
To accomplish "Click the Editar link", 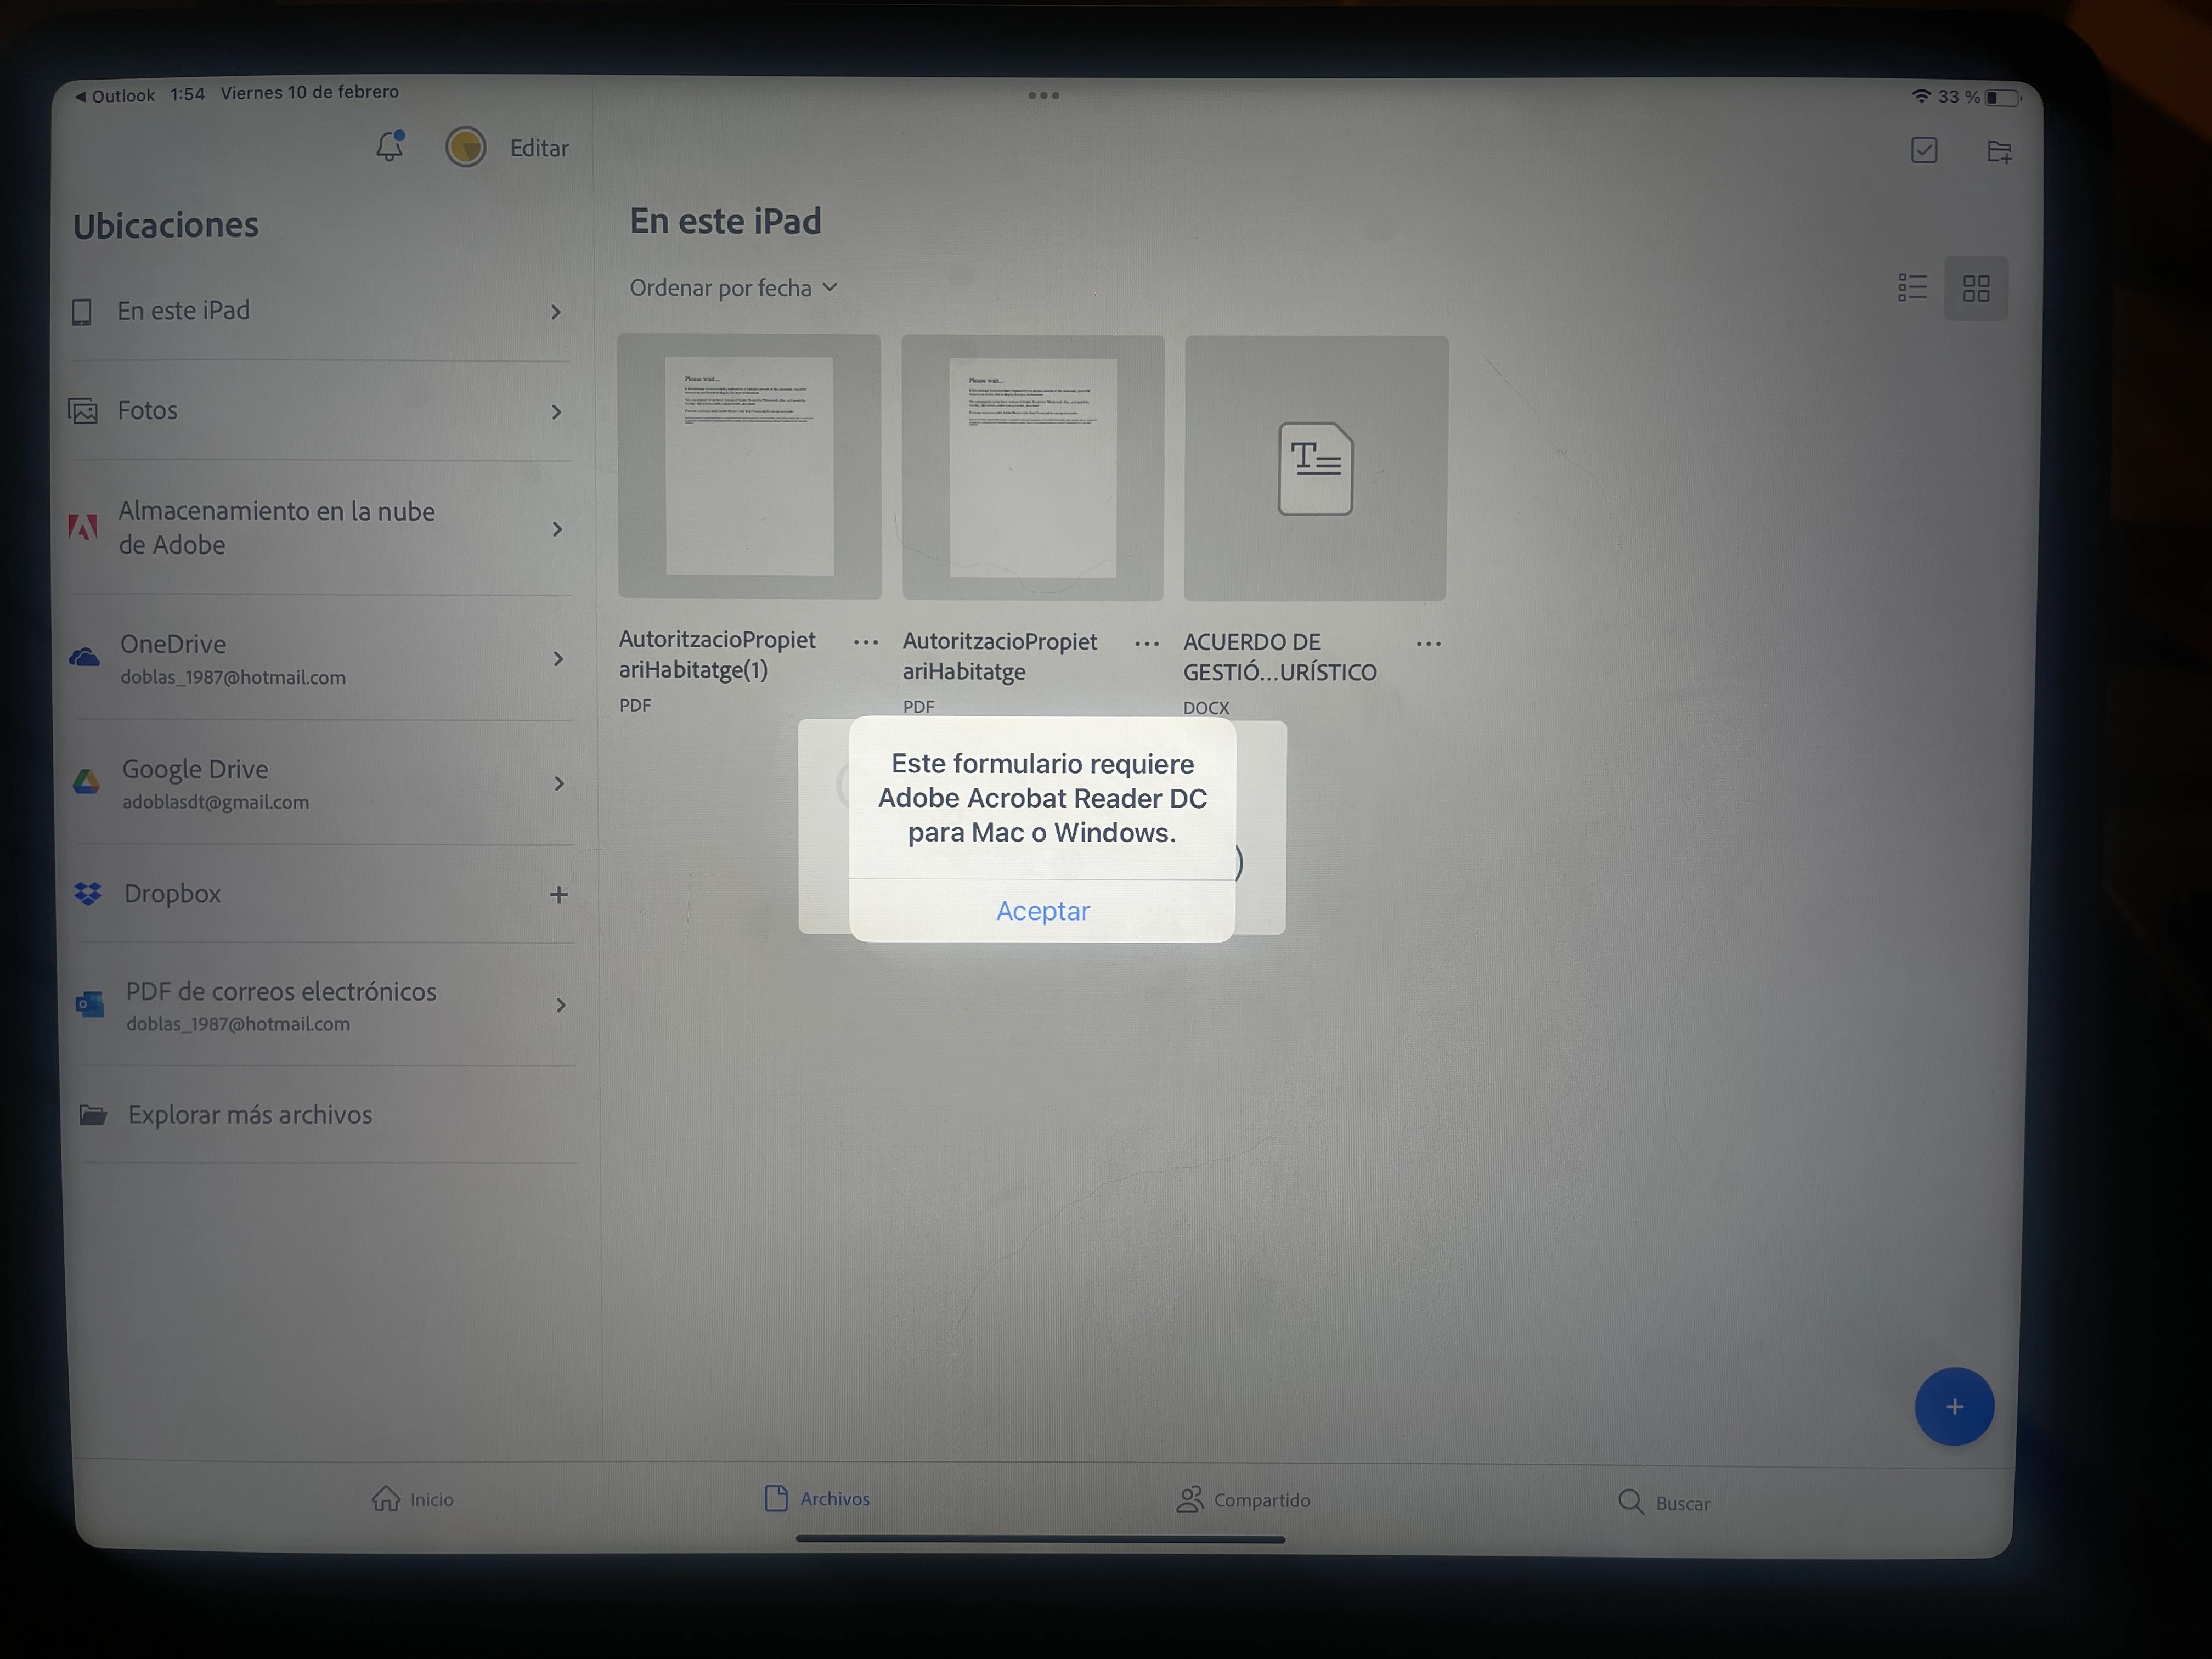I will coord(539,148).
